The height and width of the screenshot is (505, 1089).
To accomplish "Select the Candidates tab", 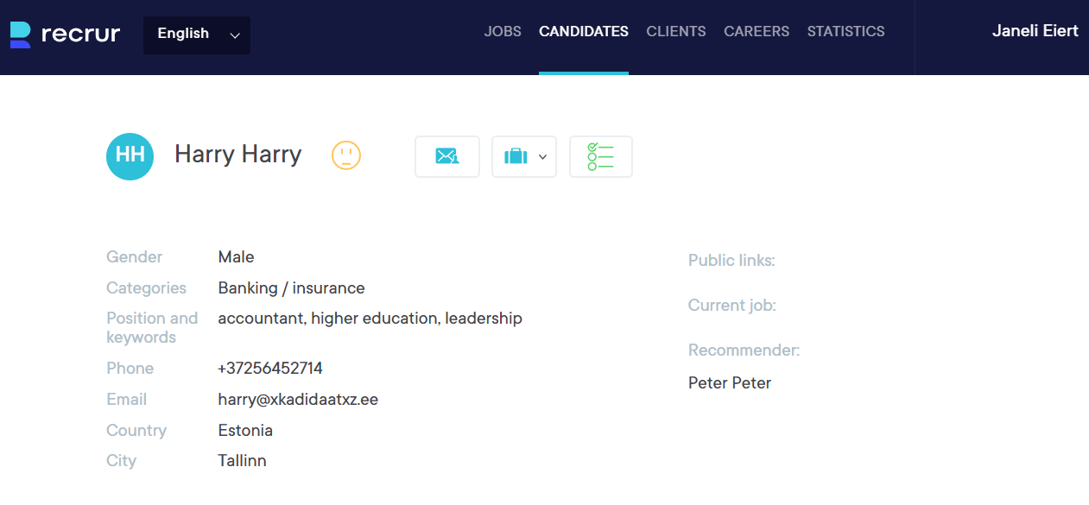I will coord(584,32).
